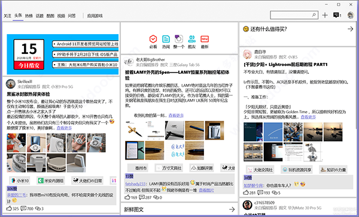The image size is (359, 217).
Task: Open the 知识の力量 topic tag
Action: point(333,170)
